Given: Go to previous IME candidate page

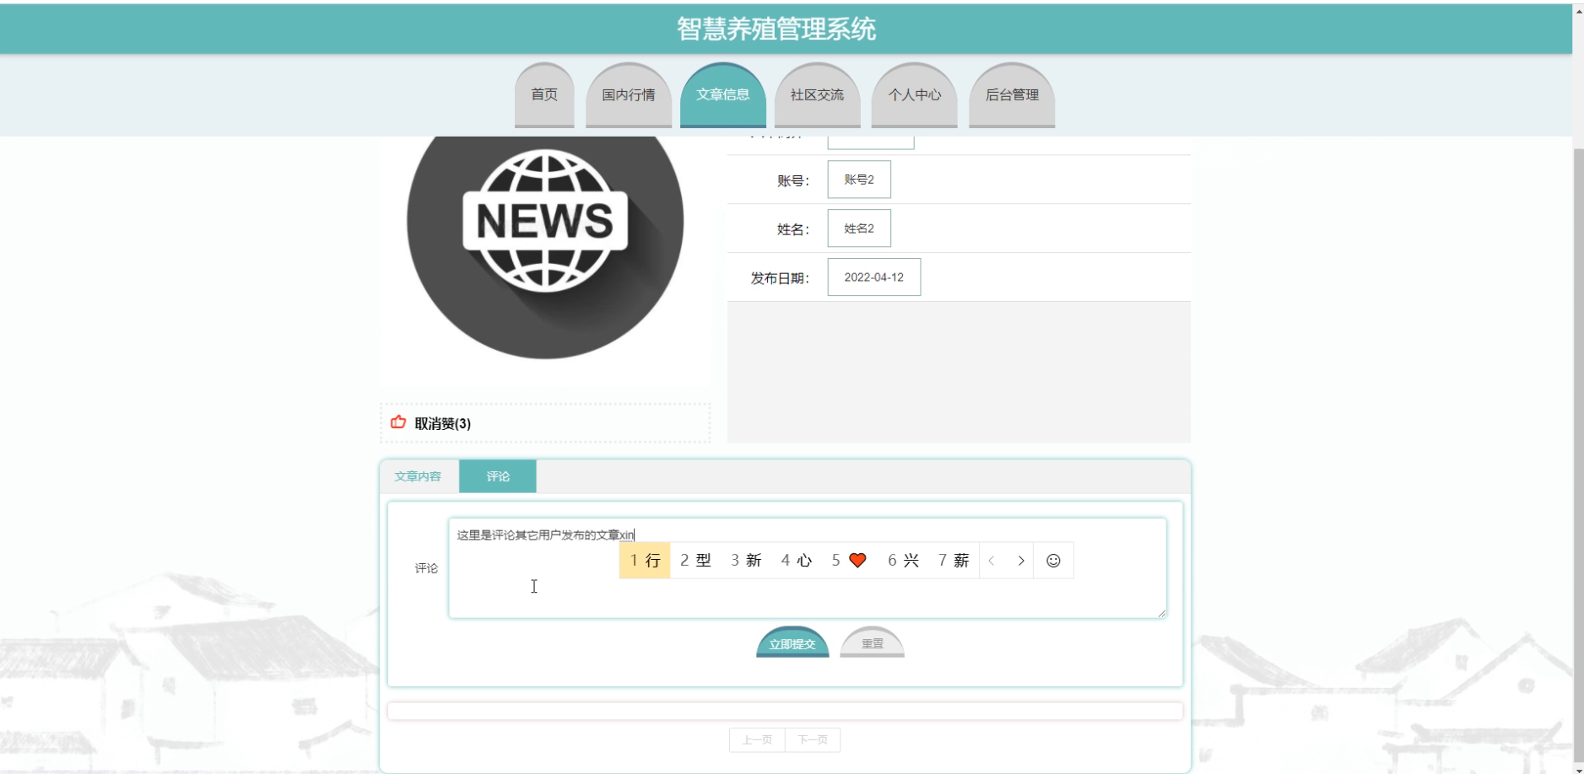Looking at the screenshot, I should pos(992,561).
